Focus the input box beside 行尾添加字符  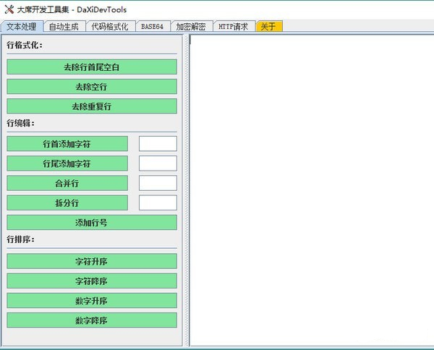[158, 163]
